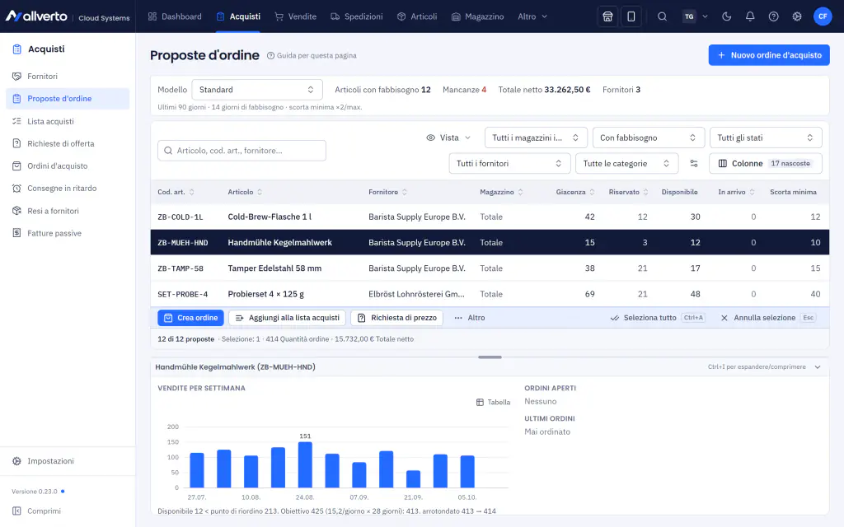This screenshot has width=844, height=527.
Task: Toggle dark mode moon icon
Action: [727, 16]
